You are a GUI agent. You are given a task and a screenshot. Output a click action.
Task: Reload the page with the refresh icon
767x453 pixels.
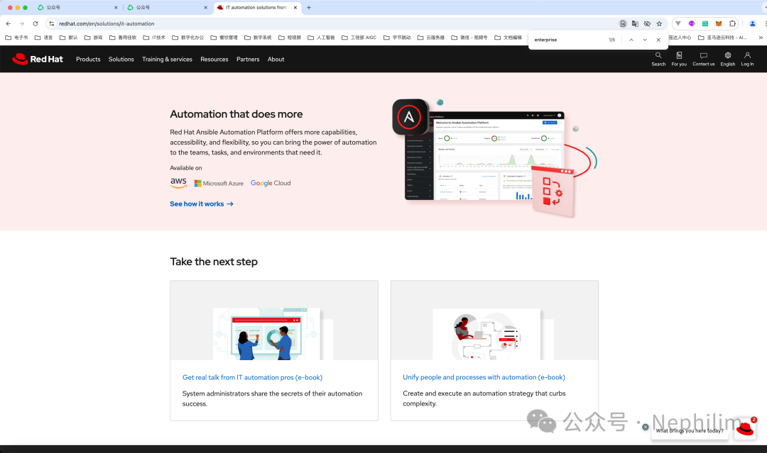(x=36, y=23)
